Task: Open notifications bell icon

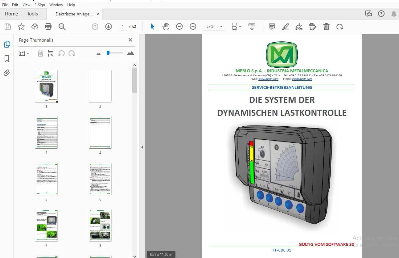Action: click(x=394, y=14)
